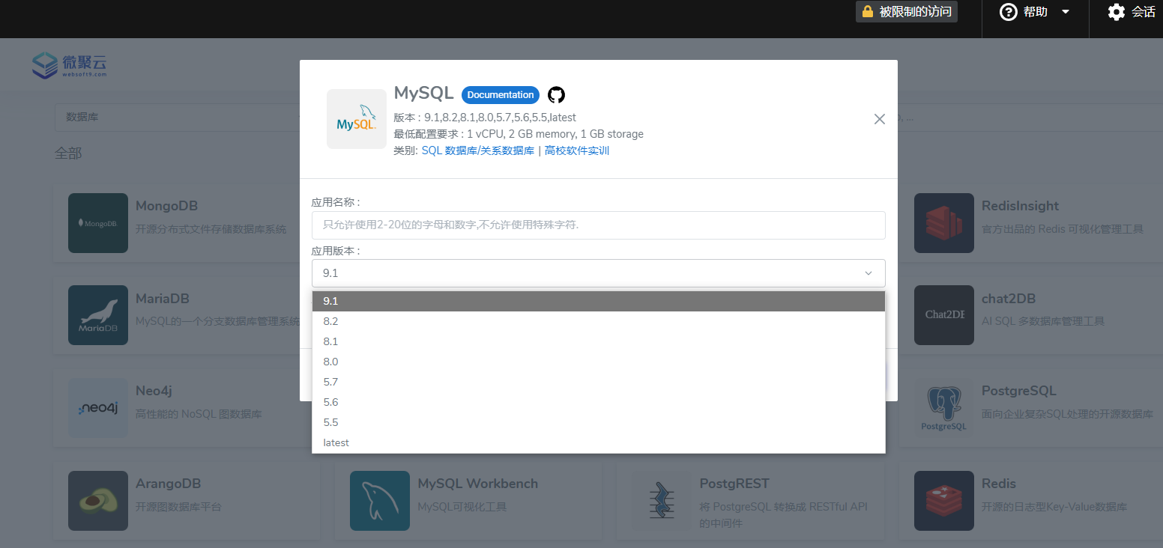Image resolution: width=1163 pixels, height=548 pixels.
Task: Open the MongoDB application icon
Action: point(97,222)
